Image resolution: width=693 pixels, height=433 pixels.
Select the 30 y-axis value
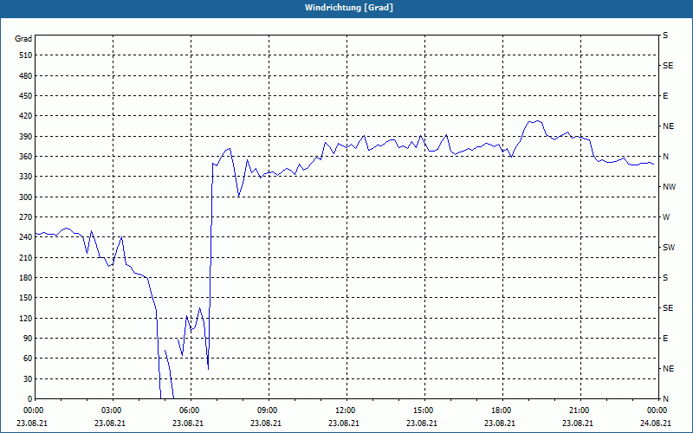click(28, 378)
